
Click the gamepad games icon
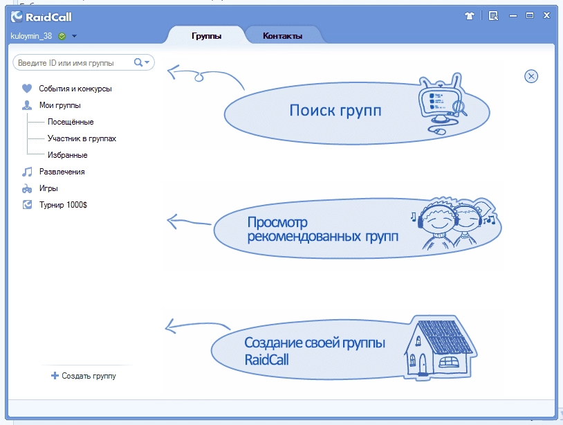tap(27, 188)
